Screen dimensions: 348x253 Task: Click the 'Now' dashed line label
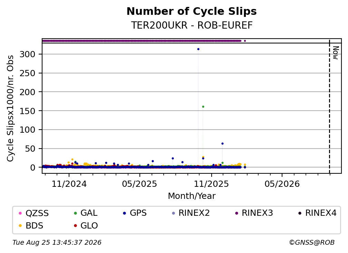click(x=336, y=53)
